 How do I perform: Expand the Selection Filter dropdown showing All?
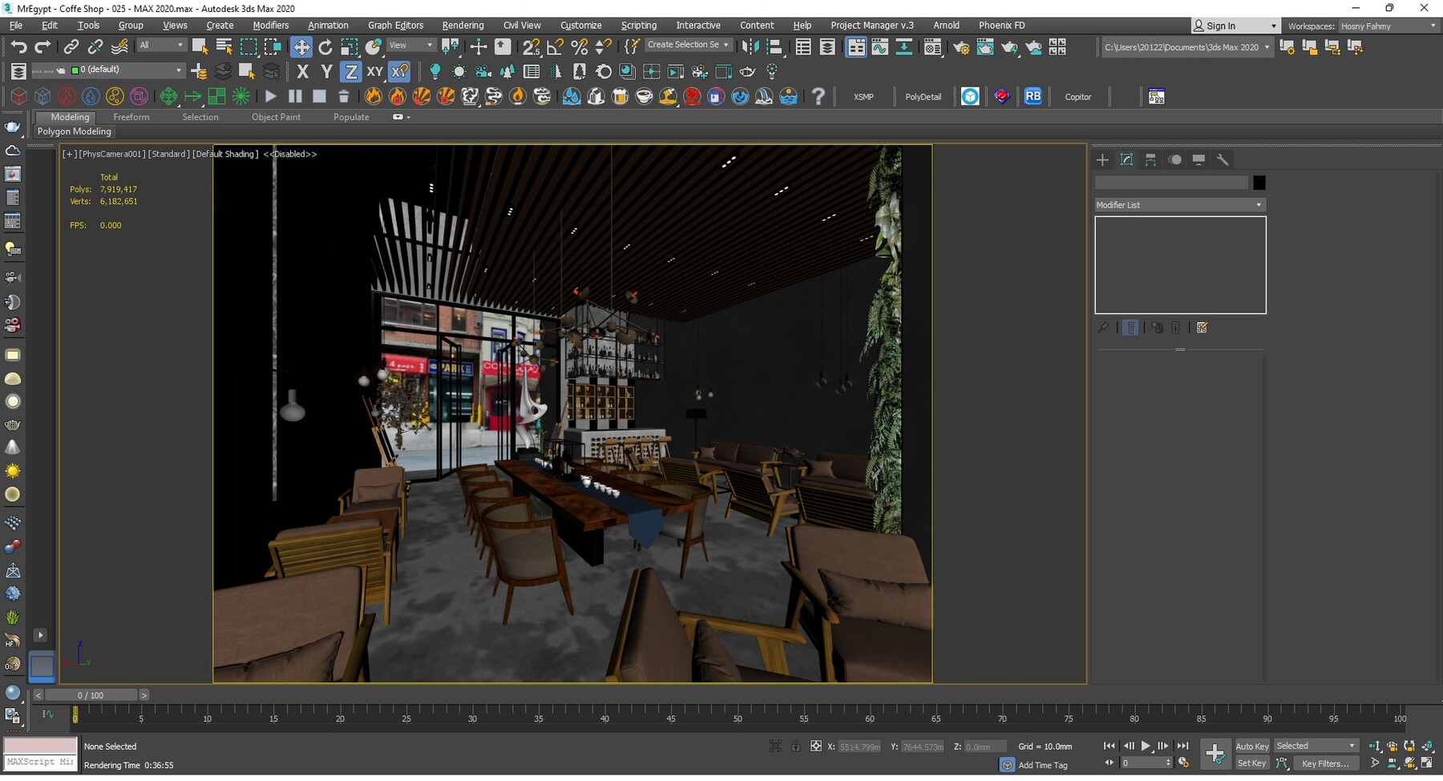point(160,44)
